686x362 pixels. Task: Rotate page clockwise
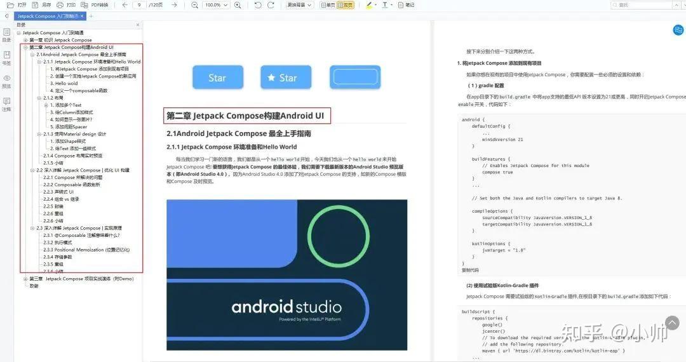[x=271, y=5]
